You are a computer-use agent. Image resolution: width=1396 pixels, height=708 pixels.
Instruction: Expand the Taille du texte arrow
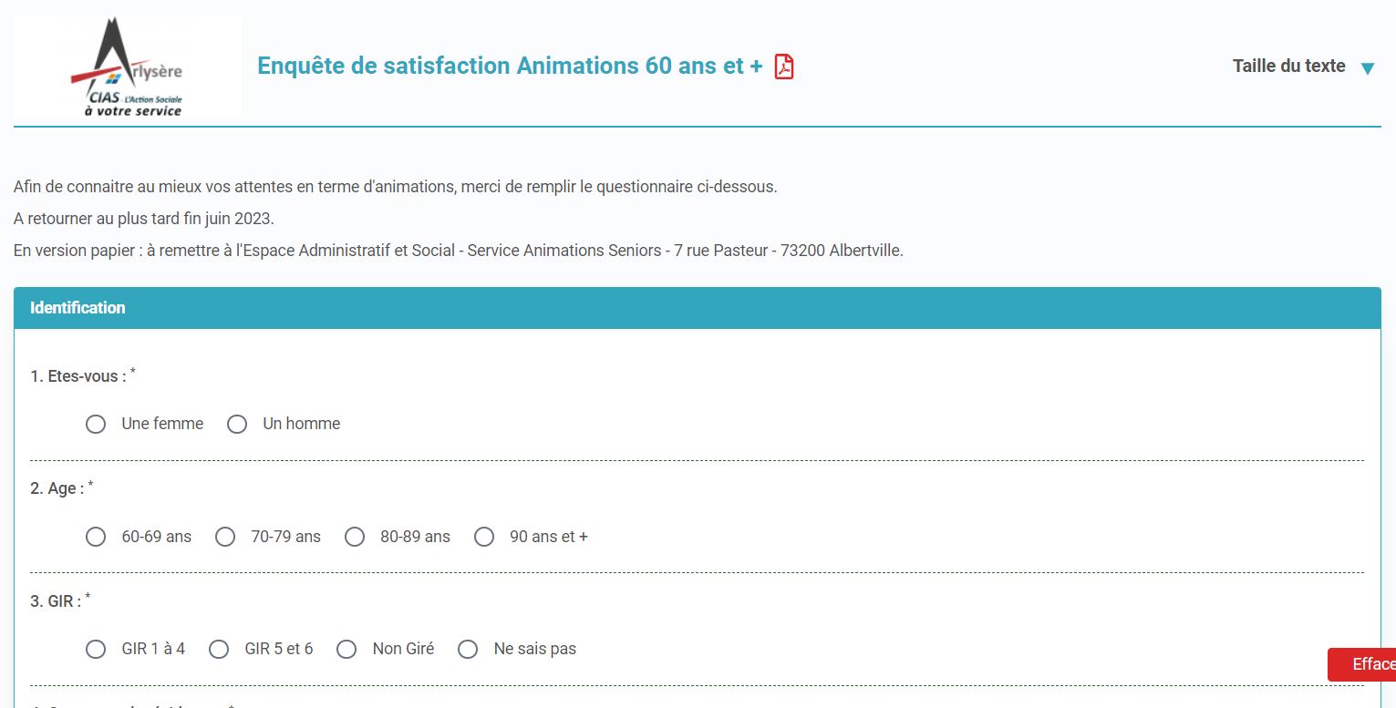(x=1367, y=68)
